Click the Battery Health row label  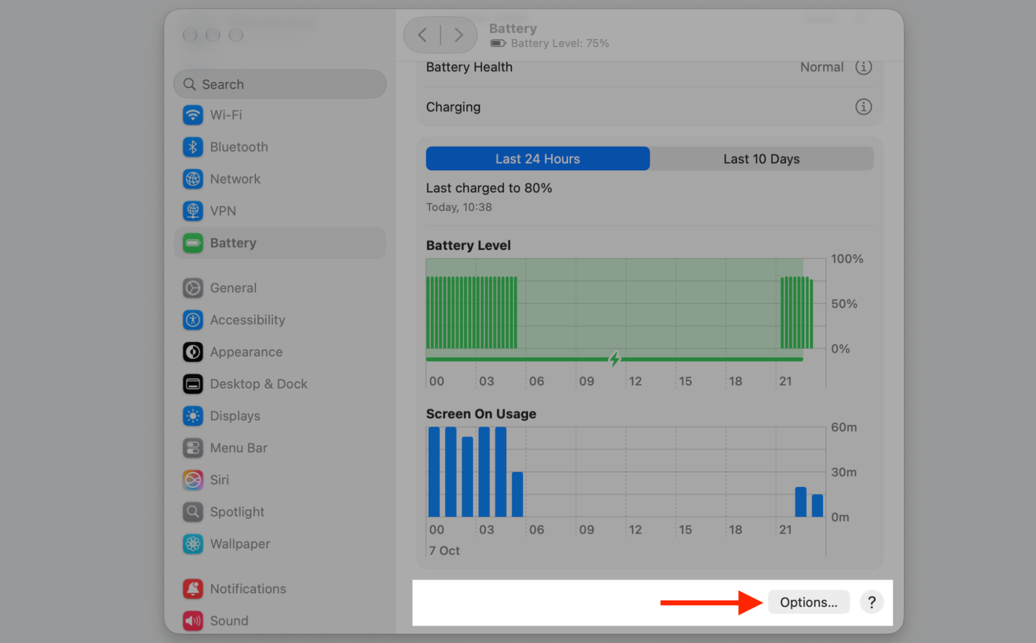coord(469,67)
